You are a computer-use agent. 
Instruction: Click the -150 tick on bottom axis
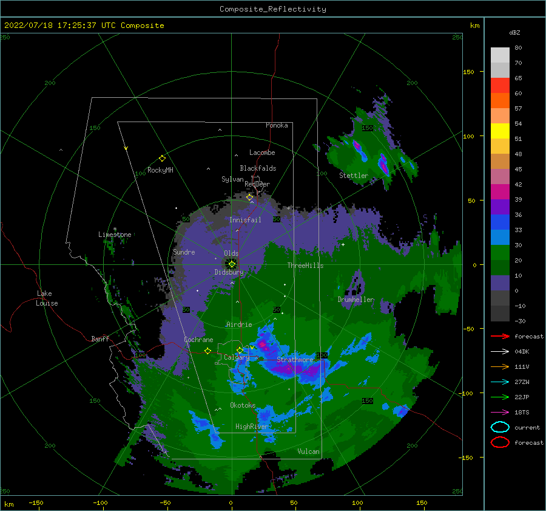36,502
